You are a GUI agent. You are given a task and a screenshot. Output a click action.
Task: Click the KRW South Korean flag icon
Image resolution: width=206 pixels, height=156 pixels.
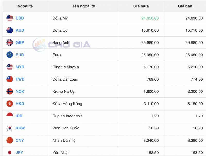click(x=9, y=128)
